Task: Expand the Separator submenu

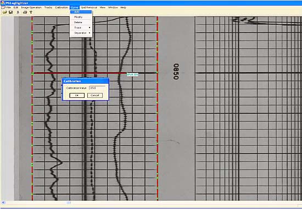Action: pos(81,33)
